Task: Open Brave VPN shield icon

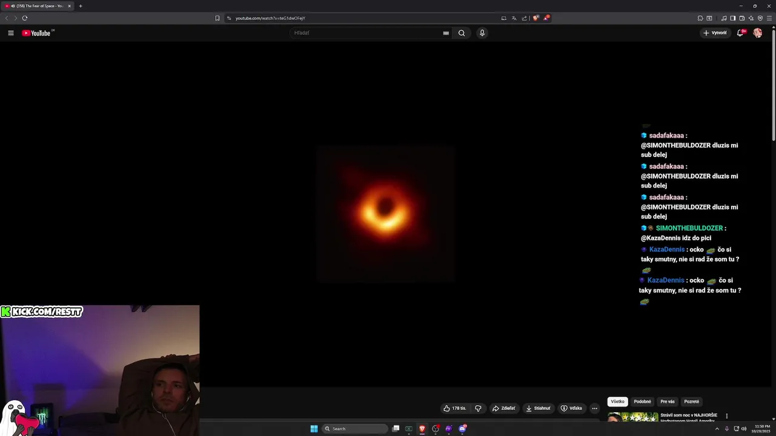Action: (x=760, y=18)
